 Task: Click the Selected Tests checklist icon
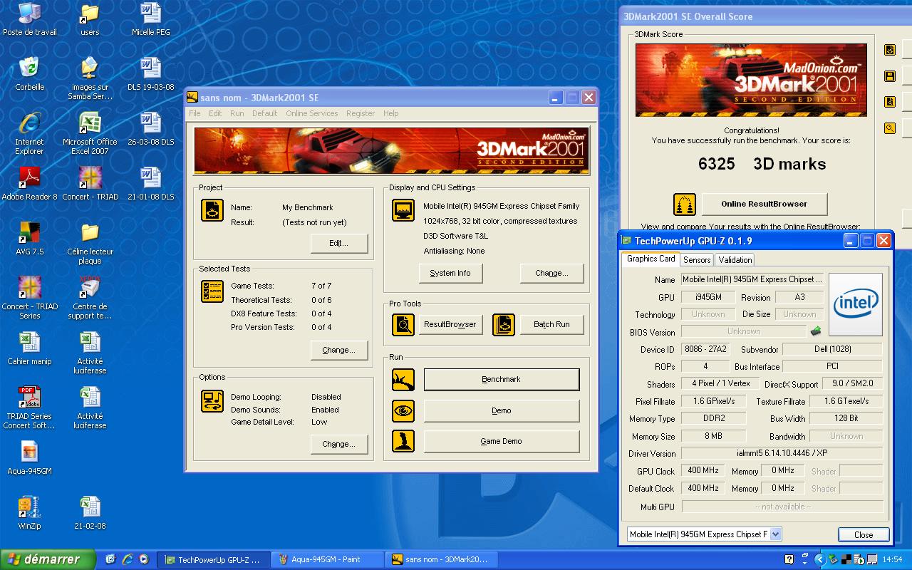click(x=212, y=291)
